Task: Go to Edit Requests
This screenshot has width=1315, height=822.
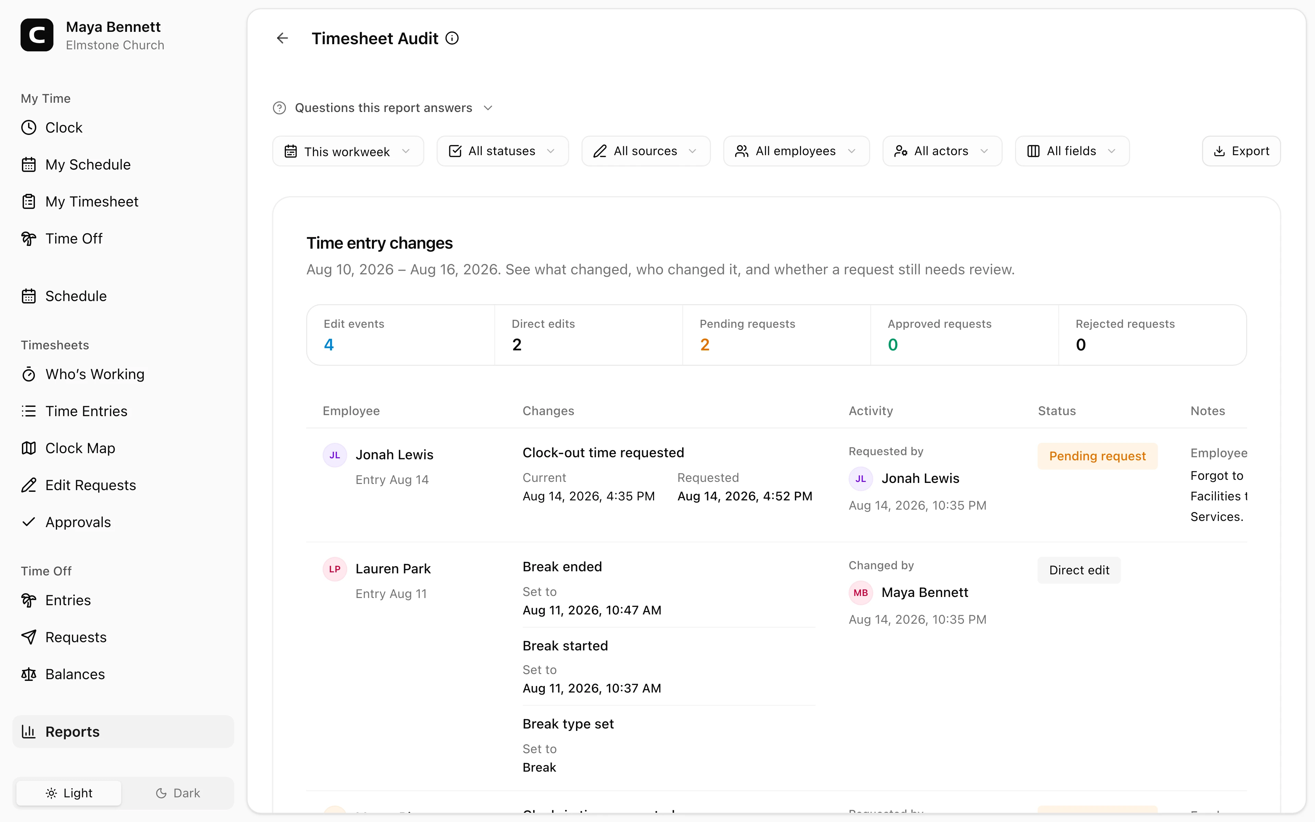Action: point(123,485)
